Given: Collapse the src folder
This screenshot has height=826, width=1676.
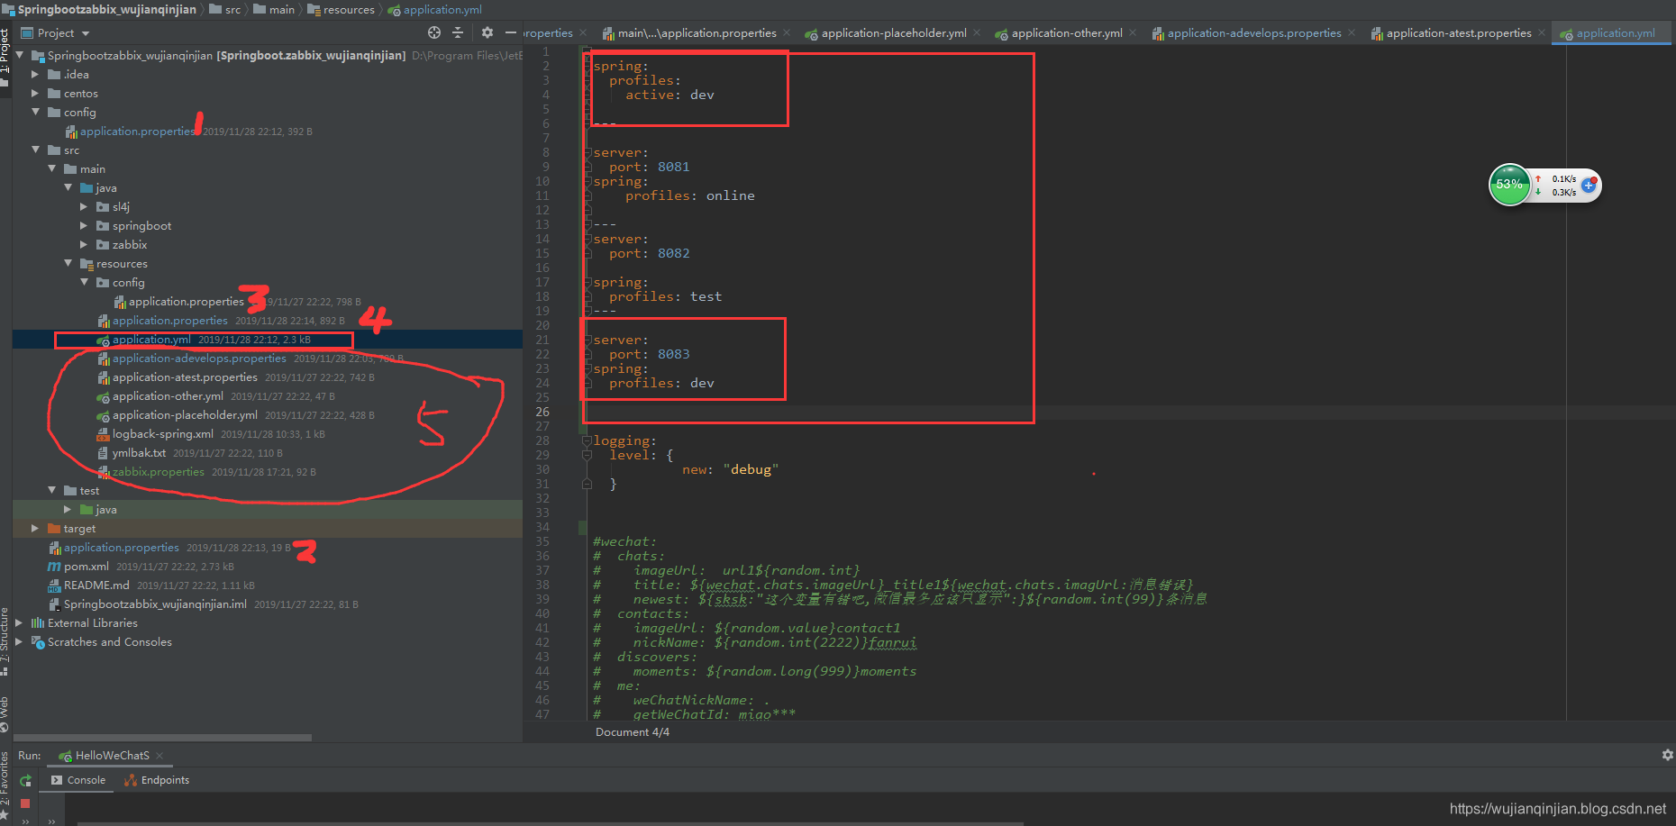Looking at the screenshot, I should [35, 150].
